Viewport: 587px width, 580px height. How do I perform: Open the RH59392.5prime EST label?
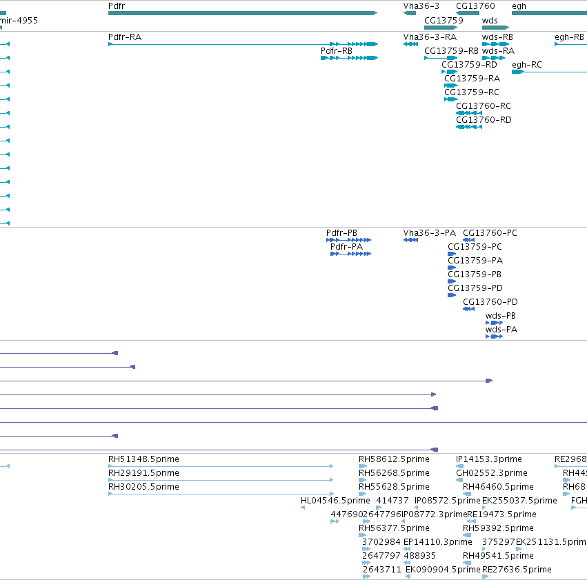498,528
